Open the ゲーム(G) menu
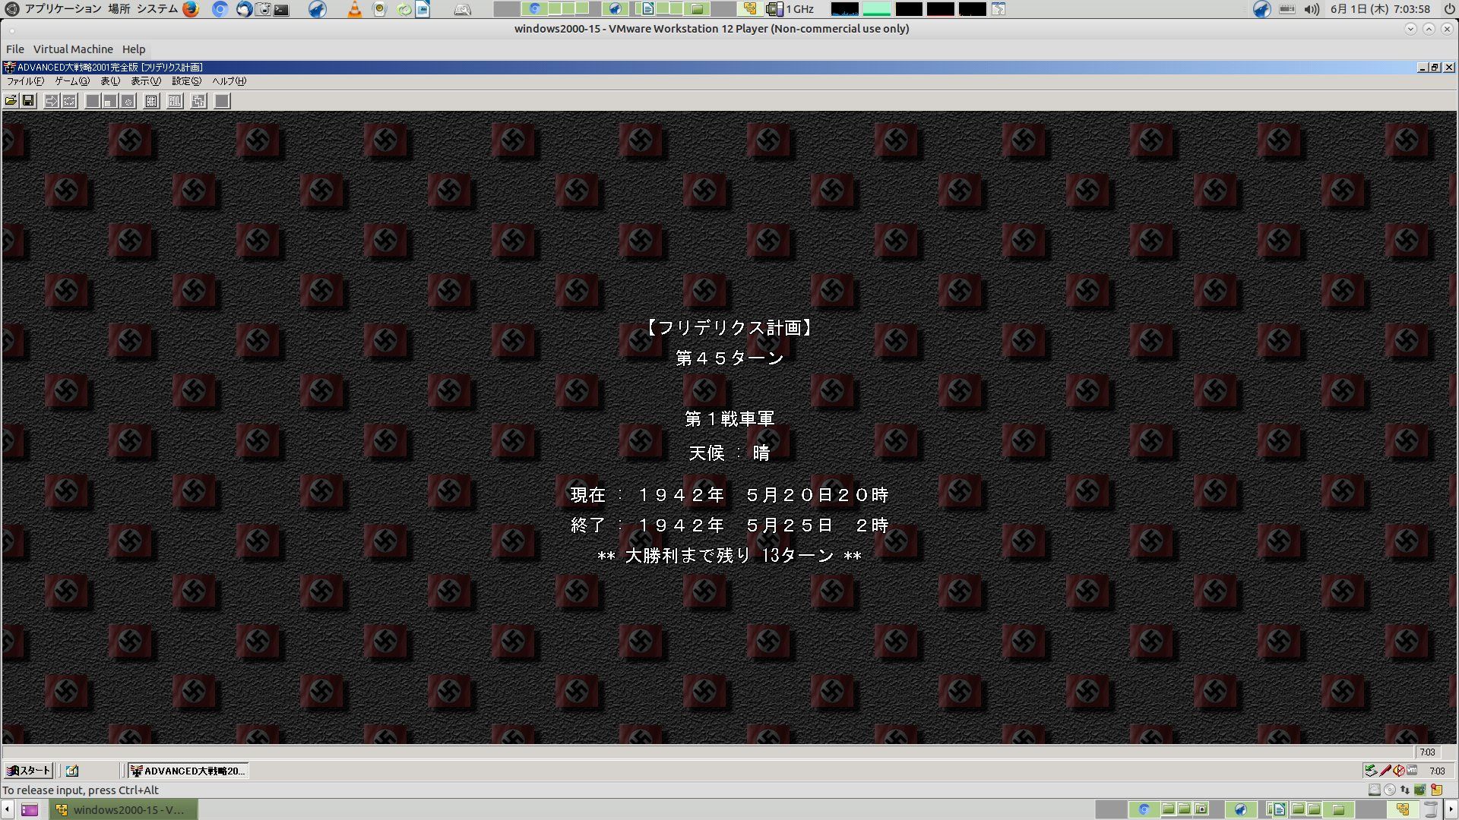This screenshot has width=1459, height=820. [72, 81]
